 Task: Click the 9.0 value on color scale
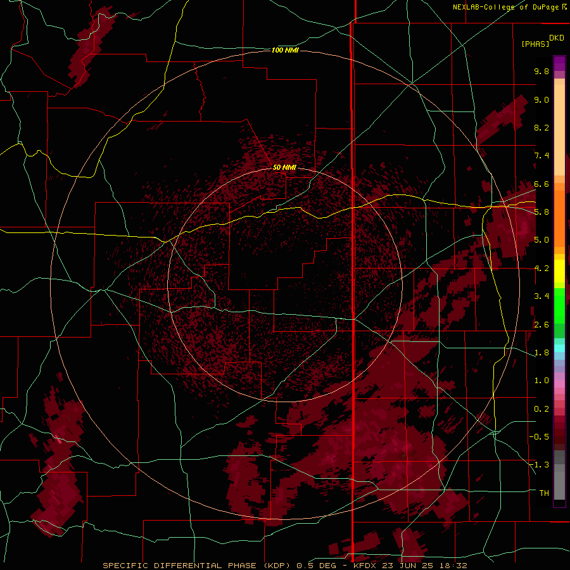tap(541, 99)
